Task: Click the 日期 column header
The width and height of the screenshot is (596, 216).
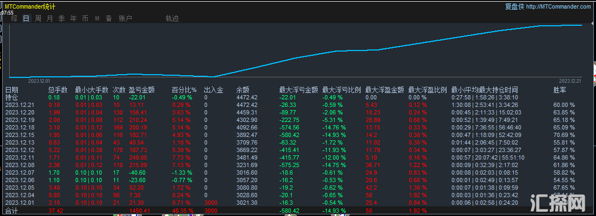Action: click(x=12, y=90)
